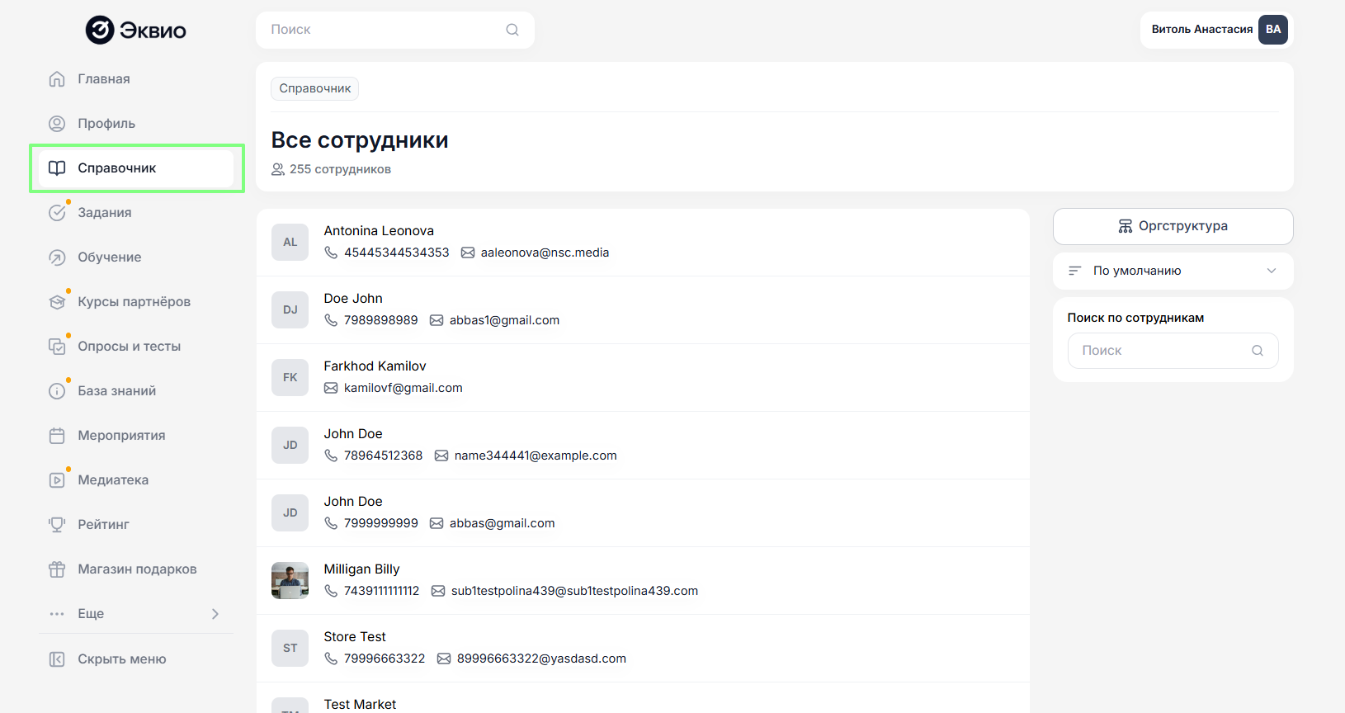Click phone number 7999999999
The width and height of the screenshot is (1345, 713).
click(381, 523)
